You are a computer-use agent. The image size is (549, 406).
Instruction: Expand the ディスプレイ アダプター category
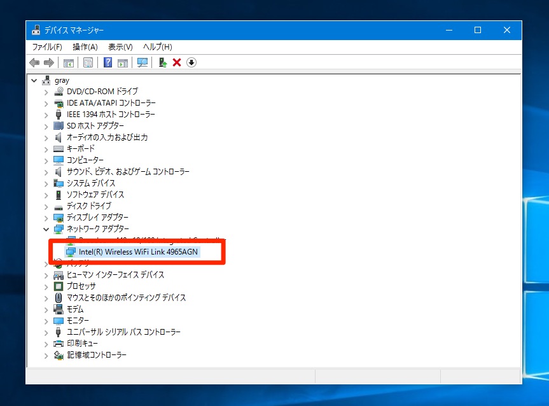click(46, 218)
